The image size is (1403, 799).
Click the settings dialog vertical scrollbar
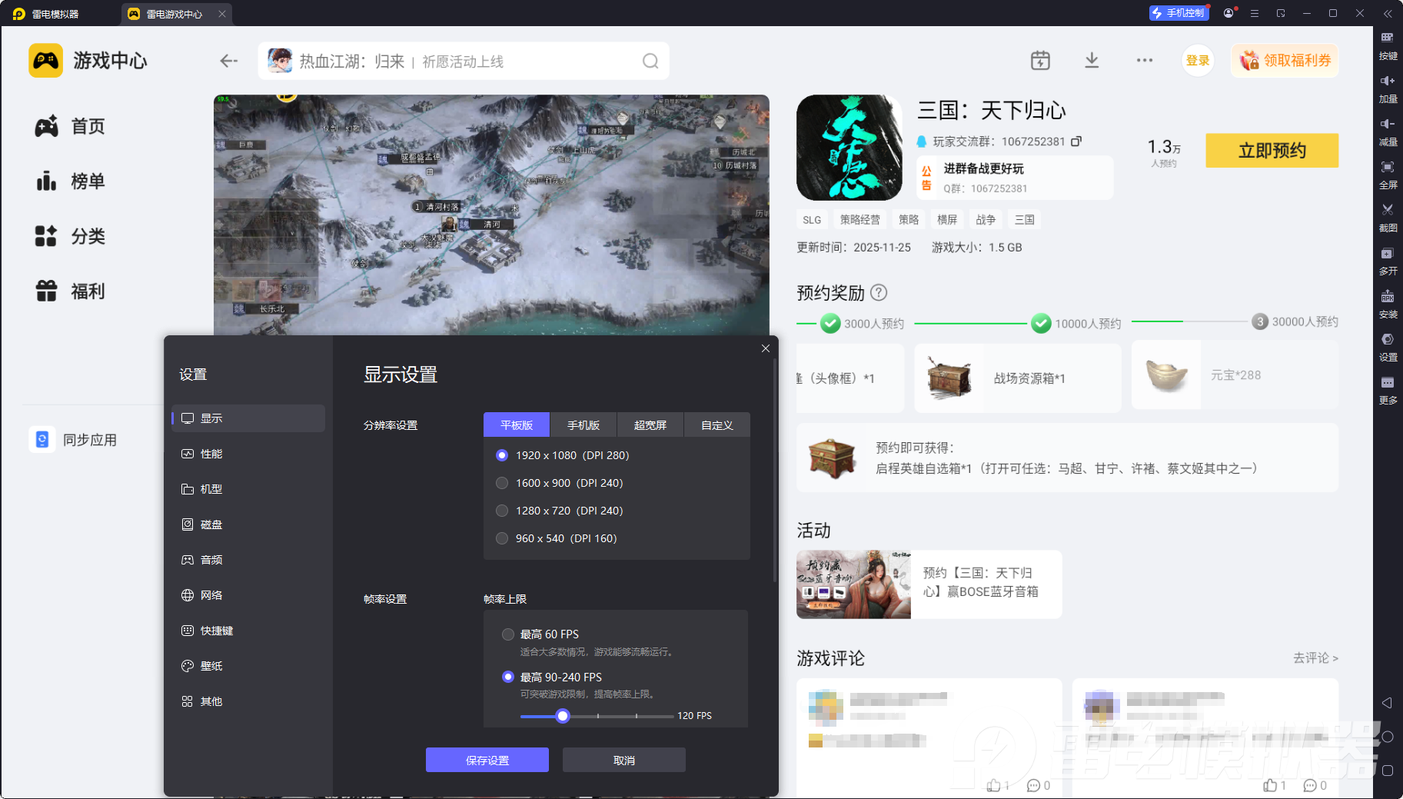tap(775, 469)
